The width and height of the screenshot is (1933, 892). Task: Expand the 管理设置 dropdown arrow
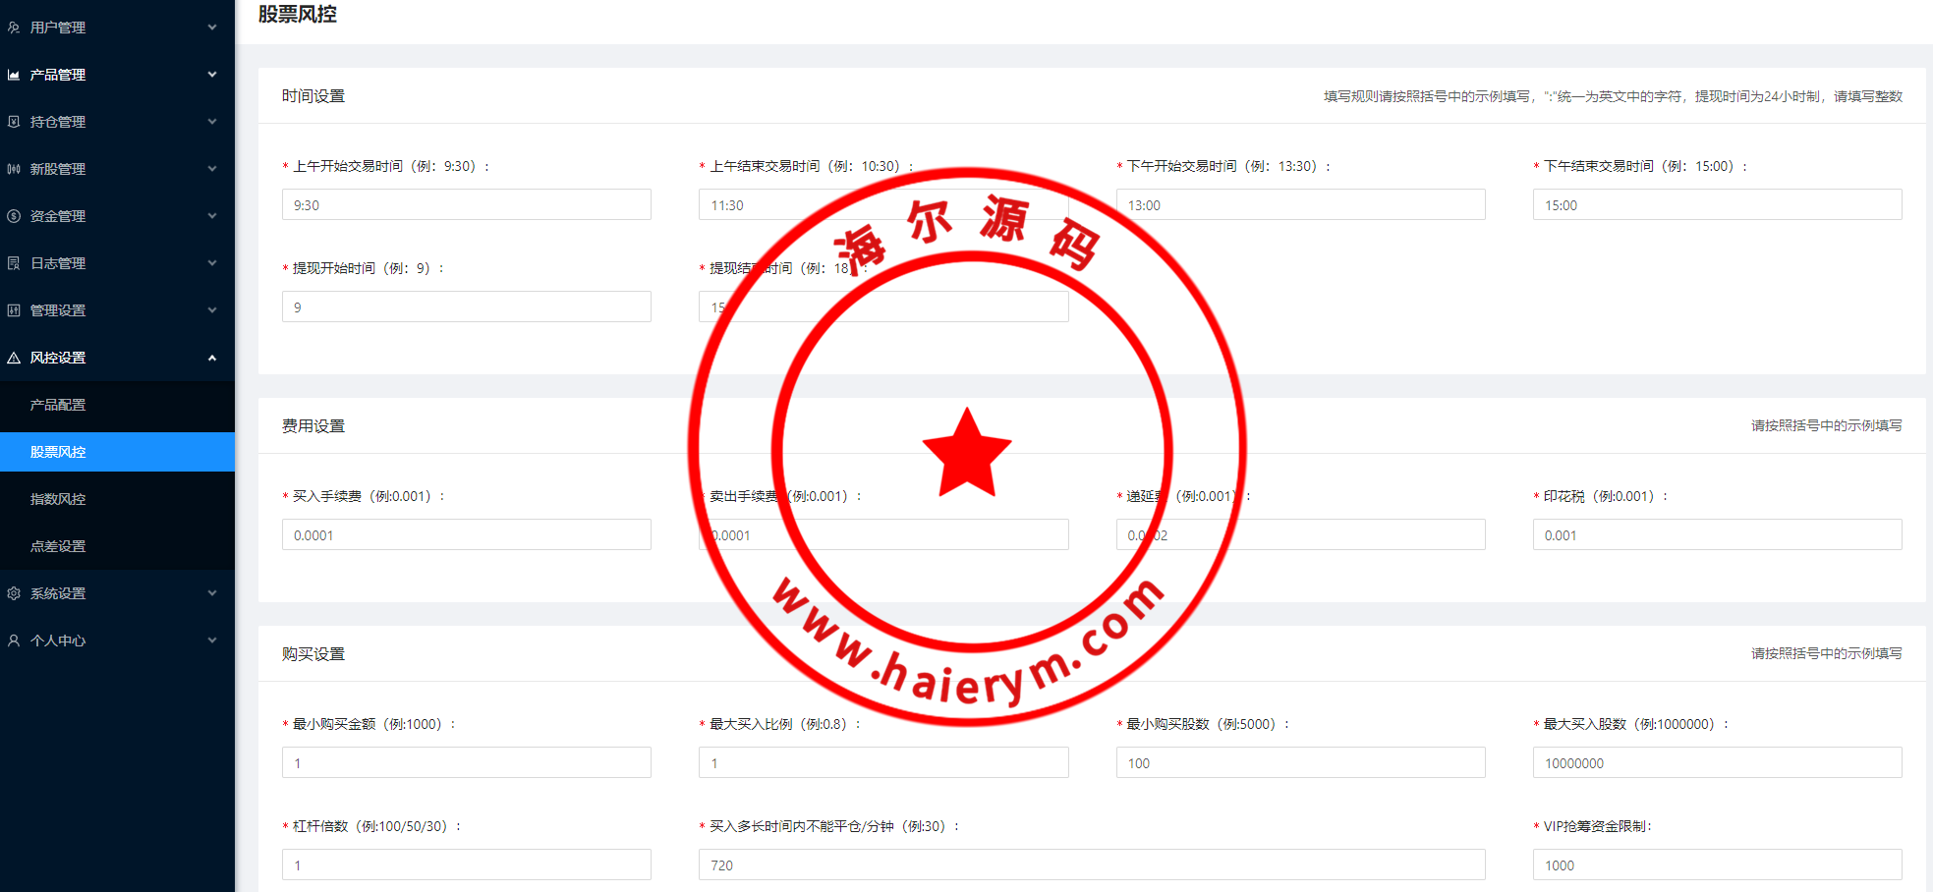pos(212,310)
